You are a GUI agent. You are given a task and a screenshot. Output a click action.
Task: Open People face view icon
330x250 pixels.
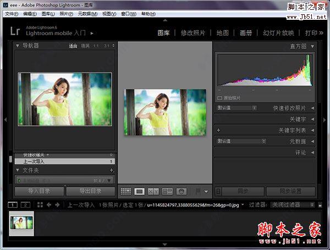(x=182, y=191)
